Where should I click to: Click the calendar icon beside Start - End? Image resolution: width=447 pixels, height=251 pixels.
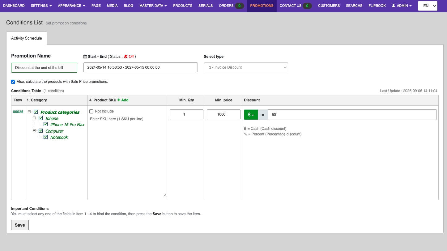pyautogui.click(x=85, y=57)
